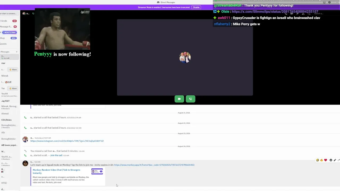Show pinned messages
This screenshot has width=340, height=191.
coord(297,14)
